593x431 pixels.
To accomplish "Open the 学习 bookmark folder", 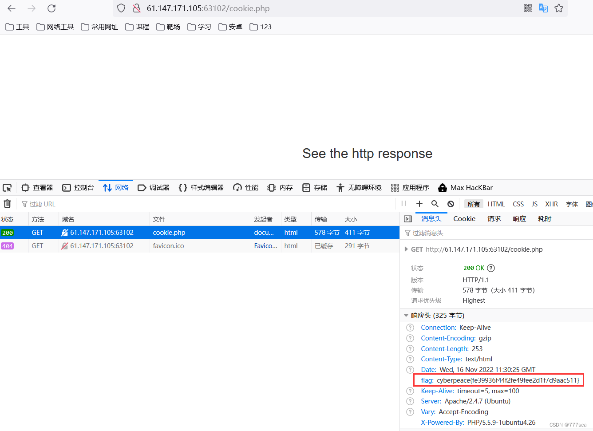I will point(199,27).
